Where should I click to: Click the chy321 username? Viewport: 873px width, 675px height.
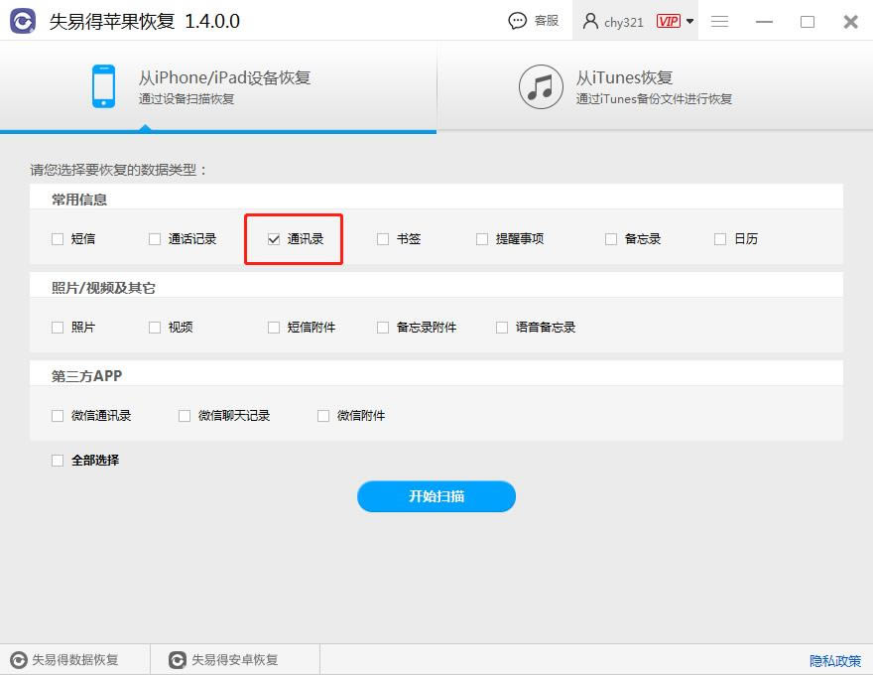[624, 22]
